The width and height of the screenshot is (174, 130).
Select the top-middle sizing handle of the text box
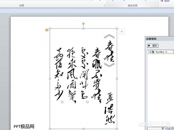coord(84,29)
